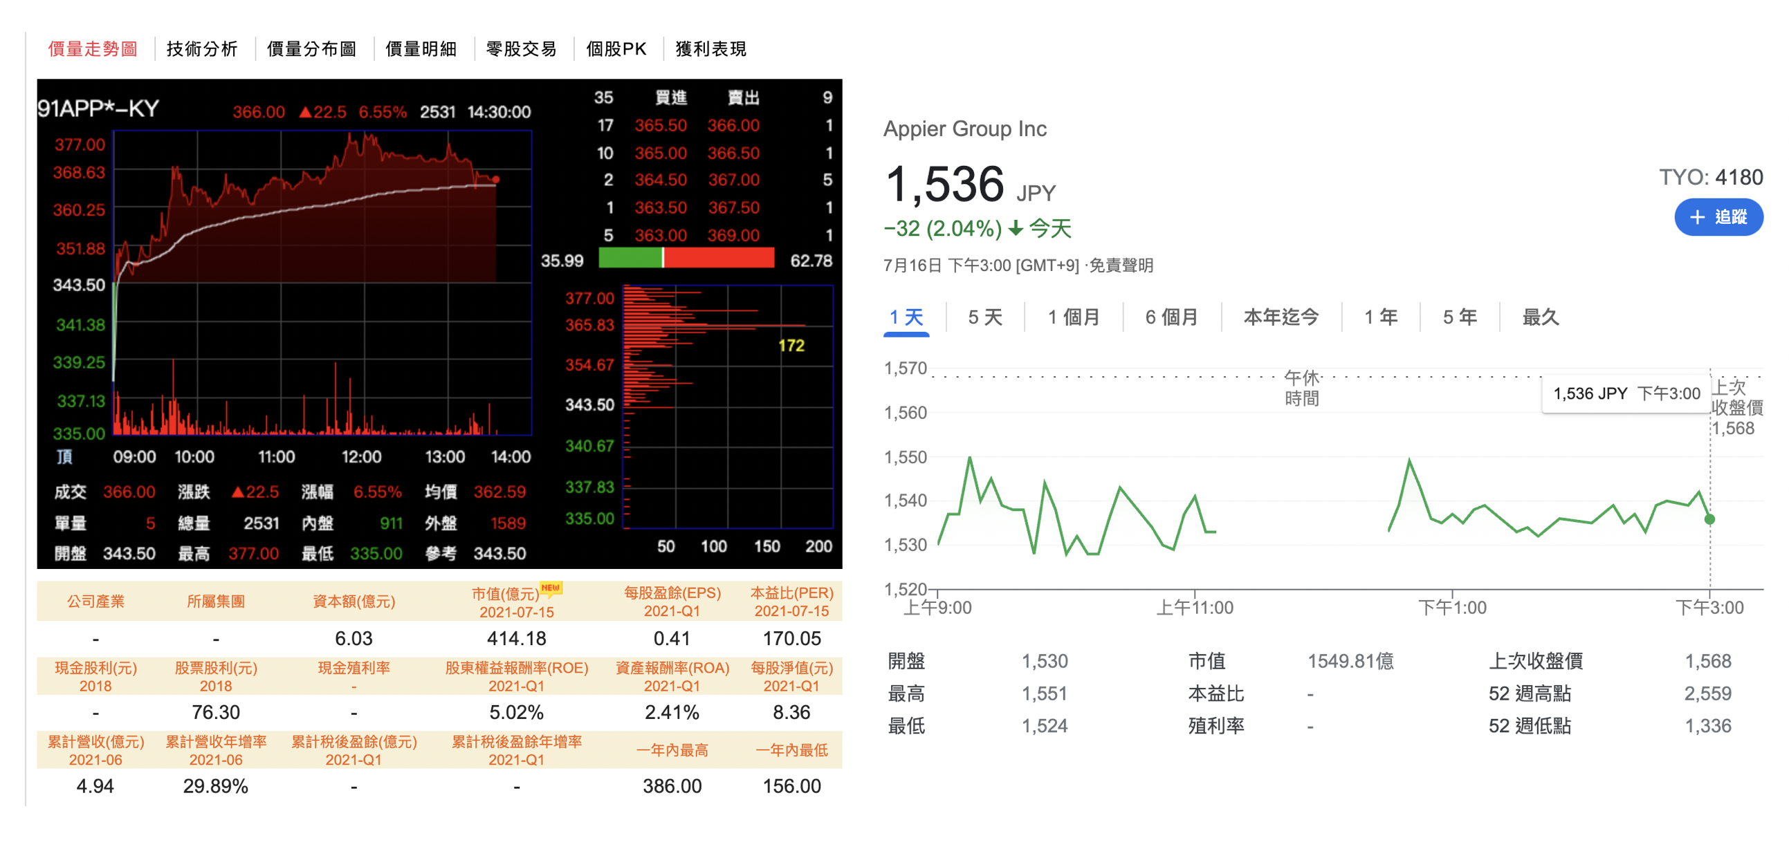This screenshot has width=1789, height=849.
Task: Click the down arrow beside 今天
Action: [x=1016, y=228]
